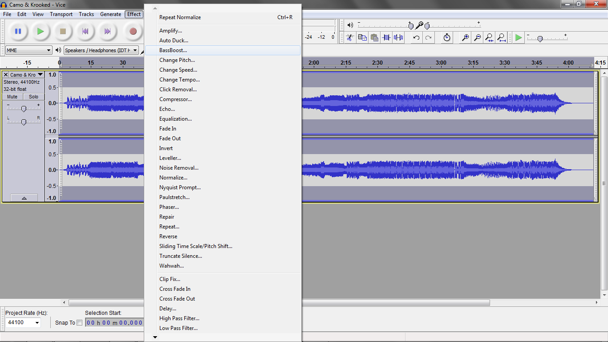Open the Edit menu
The width and height of the screenshot is (608, 342).
point(22,14)
